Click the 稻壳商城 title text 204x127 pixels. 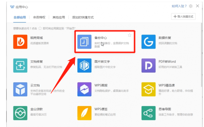[x=37, y=38]
